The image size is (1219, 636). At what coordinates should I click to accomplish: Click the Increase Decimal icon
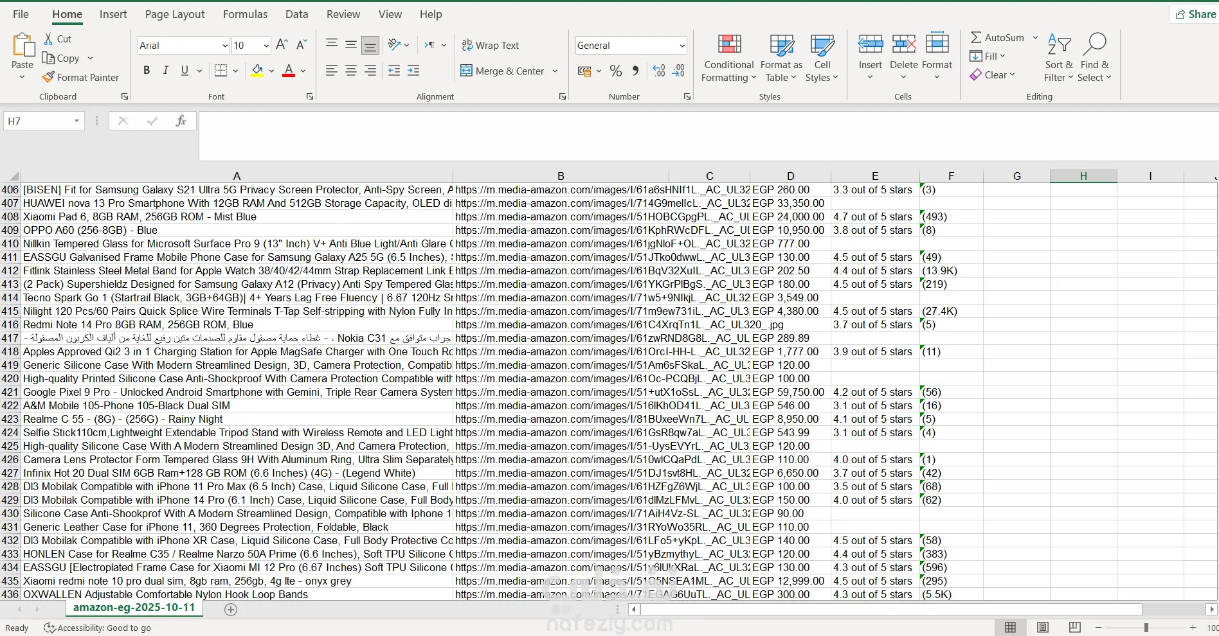[659, 71]
